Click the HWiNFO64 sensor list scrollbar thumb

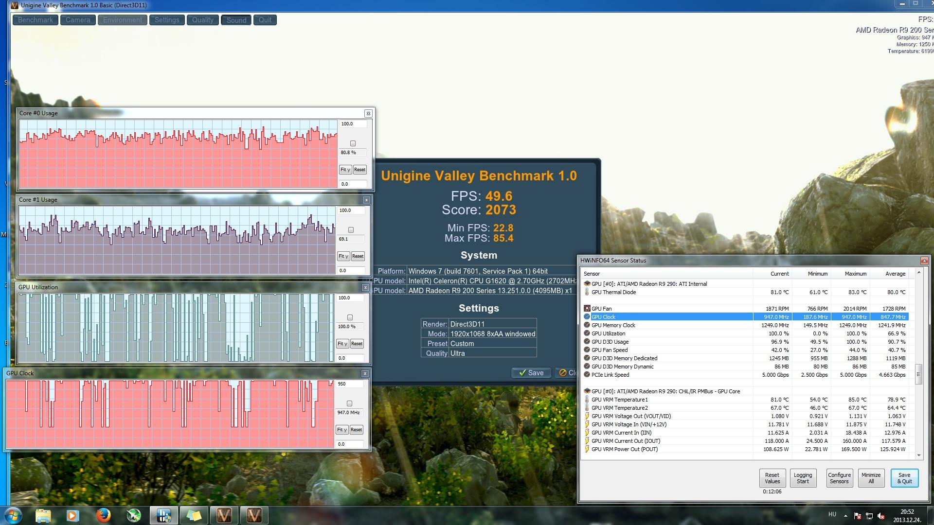tap(918, 374)
